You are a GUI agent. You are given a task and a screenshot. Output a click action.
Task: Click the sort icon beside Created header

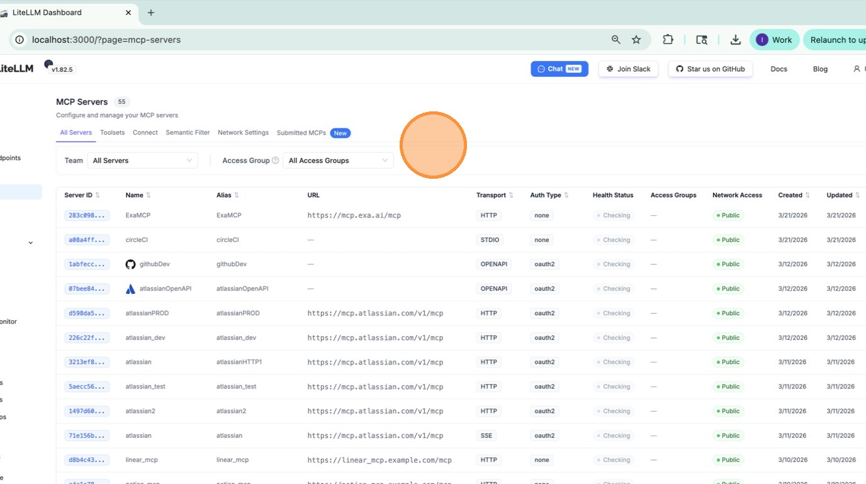[x=807, y=195]
